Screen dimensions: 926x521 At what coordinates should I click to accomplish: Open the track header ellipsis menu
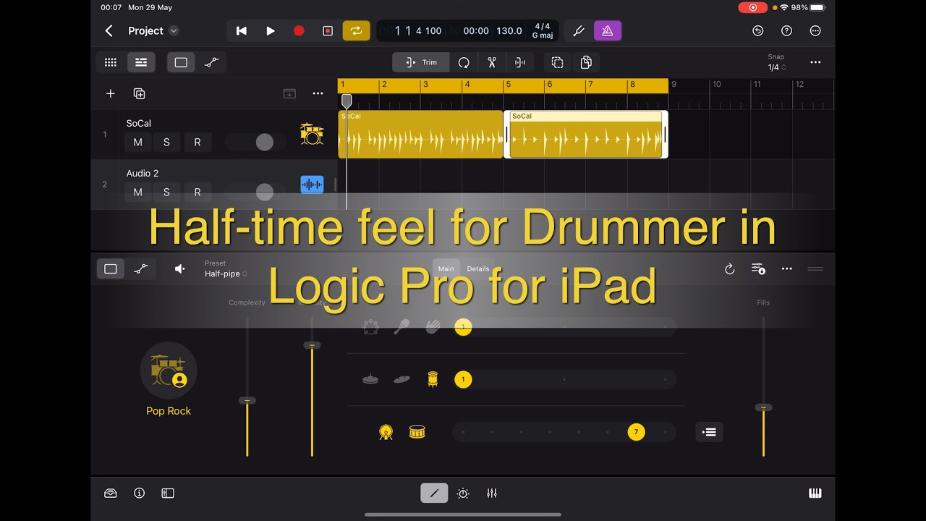click(318, 93)
